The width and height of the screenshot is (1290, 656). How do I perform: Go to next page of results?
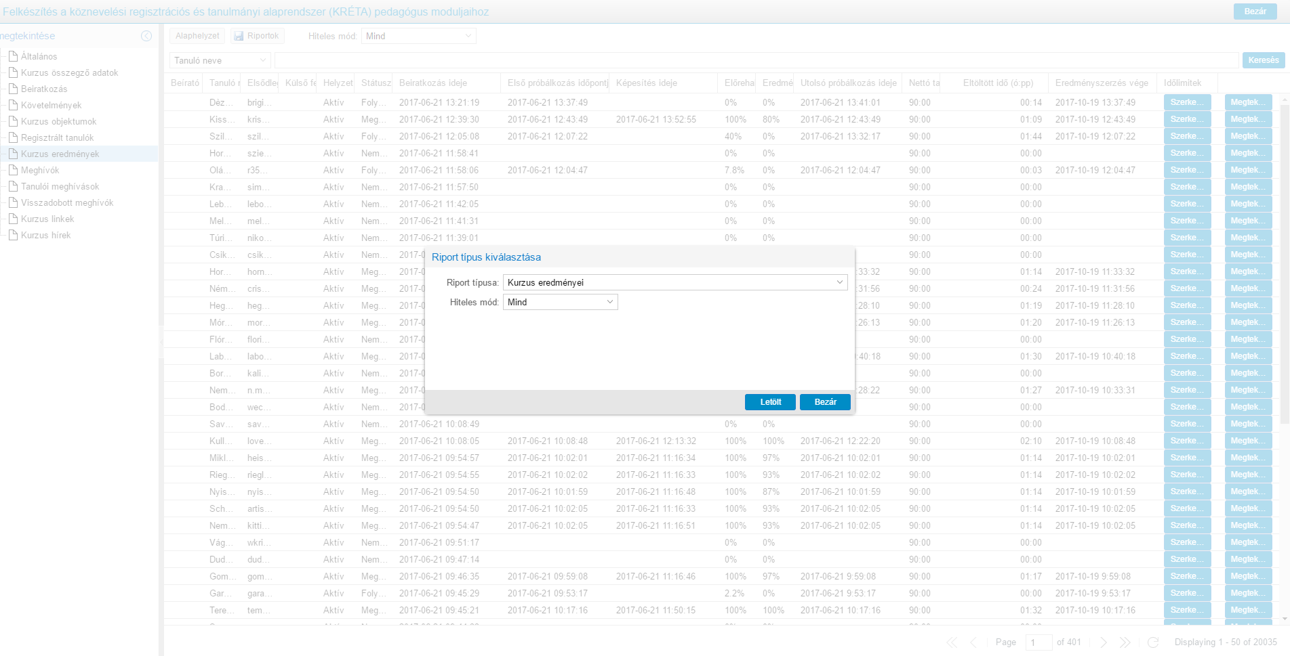[1104, 642]
